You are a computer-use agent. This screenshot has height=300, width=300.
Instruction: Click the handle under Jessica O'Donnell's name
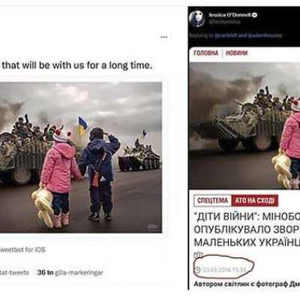pyautogui.click(x=225, y=22)
